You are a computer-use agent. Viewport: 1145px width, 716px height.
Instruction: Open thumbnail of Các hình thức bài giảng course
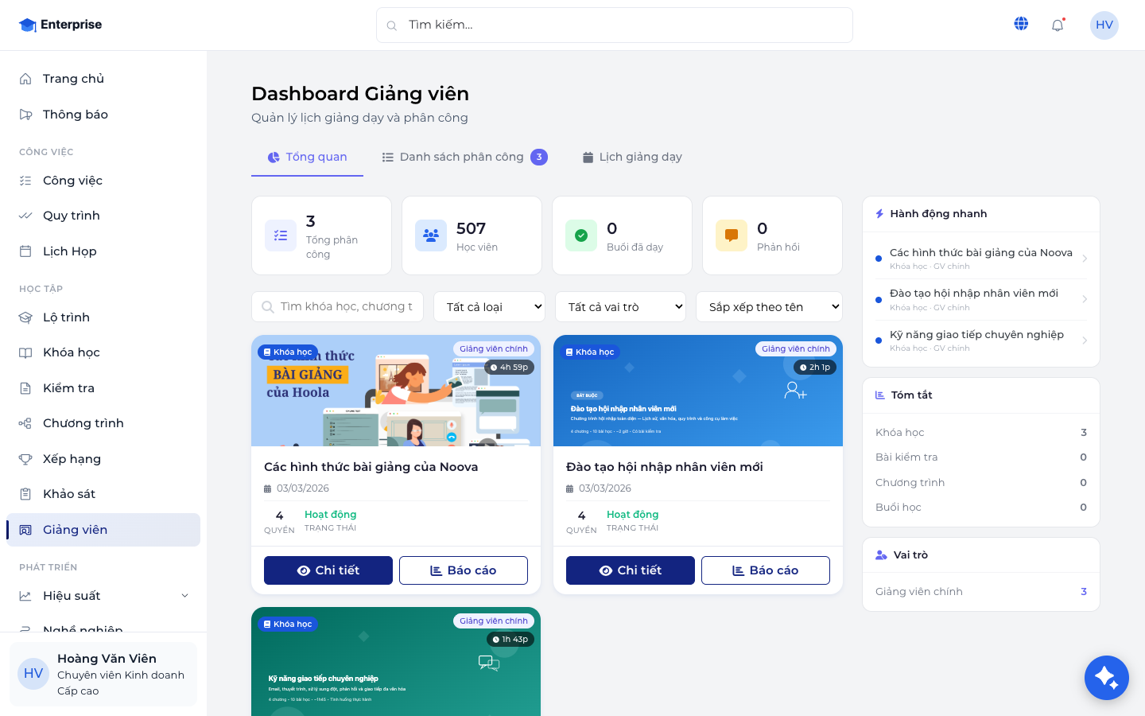click(x=396, y=391)
